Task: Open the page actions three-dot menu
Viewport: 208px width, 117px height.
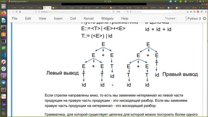Action: click(124, 12)
